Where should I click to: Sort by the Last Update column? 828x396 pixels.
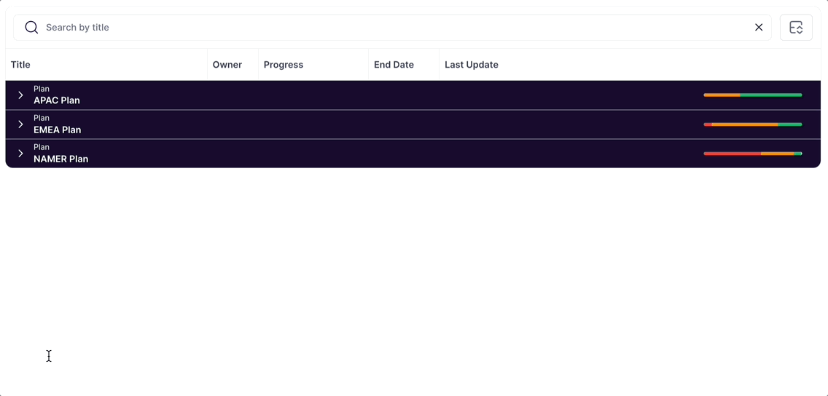[x=472, y=65]
